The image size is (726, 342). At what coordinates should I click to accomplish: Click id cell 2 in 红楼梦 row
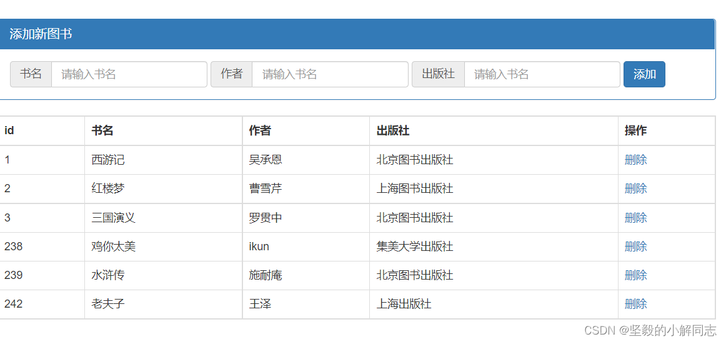pos(42,189)
